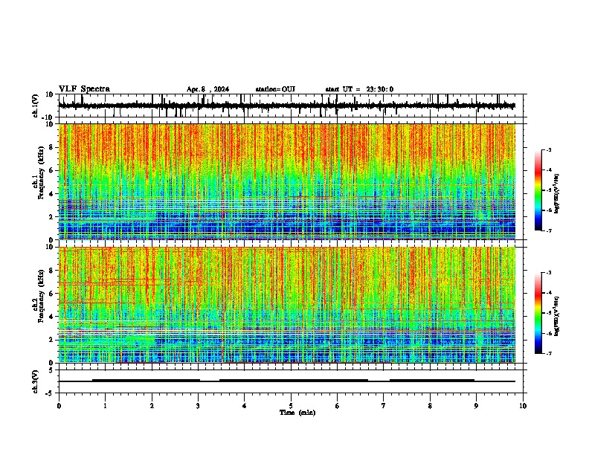Click the "Time (min)" axis title
This screenshot has height=455, width=589.
pos(297,413)
